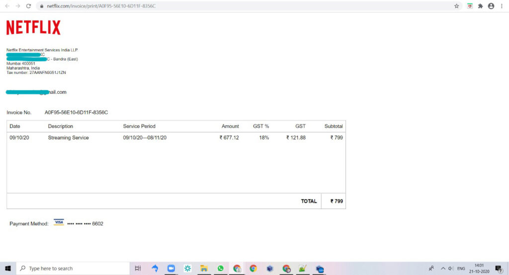This screenshot has height=275, width=509.
Task: Open the red Pocket-style extension icon
Action: pos(470,6)
